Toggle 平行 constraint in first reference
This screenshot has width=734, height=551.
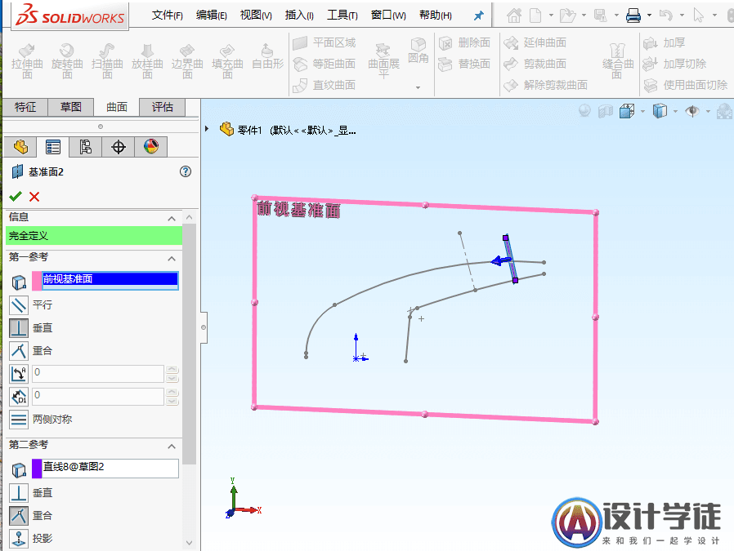(x=19, y=305)
